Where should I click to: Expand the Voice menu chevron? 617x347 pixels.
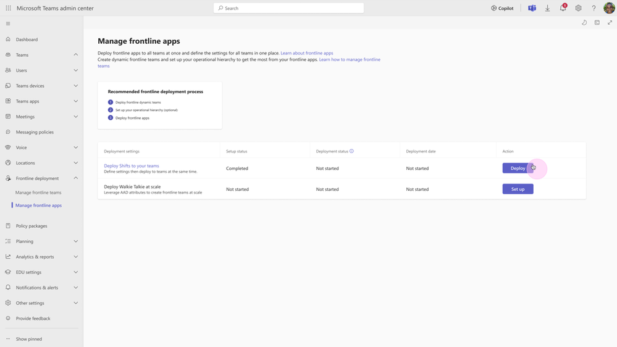(x=75, y=148)
